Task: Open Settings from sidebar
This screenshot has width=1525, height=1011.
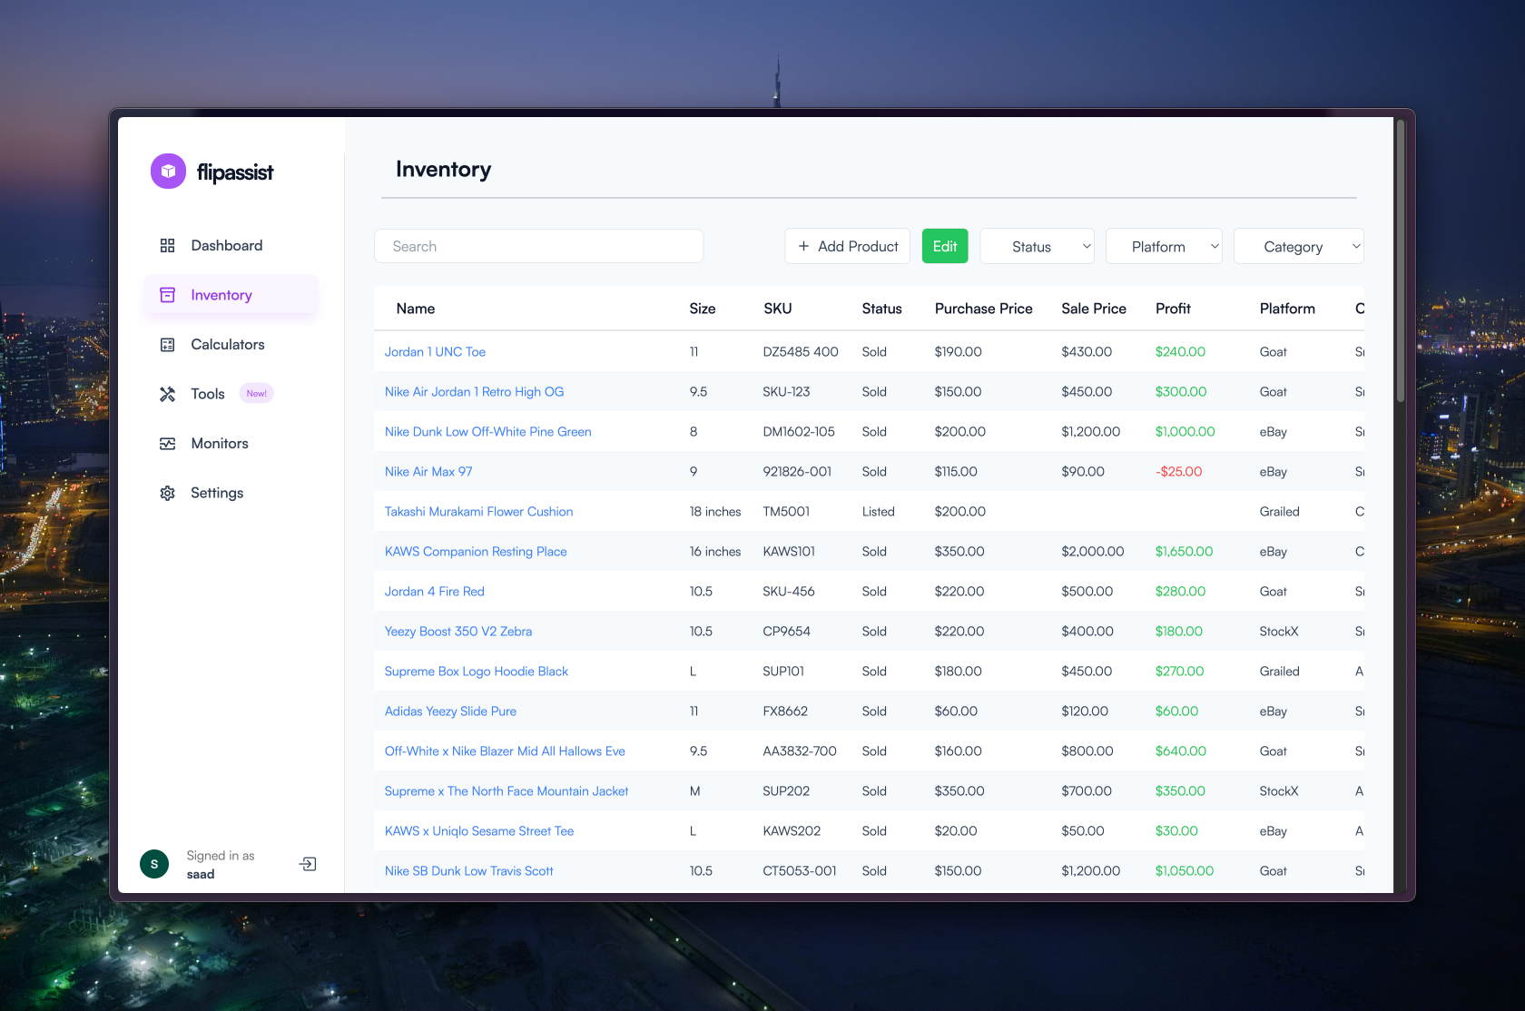Action: [231, 493]
